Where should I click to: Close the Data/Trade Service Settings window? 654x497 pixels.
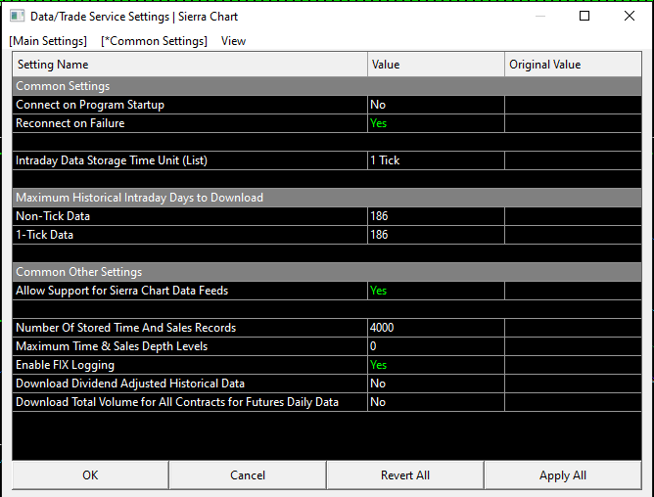click(630, 16)
